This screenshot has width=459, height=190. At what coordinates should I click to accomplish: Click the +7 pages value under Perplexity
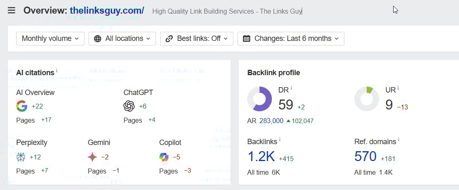click(45, 171)
